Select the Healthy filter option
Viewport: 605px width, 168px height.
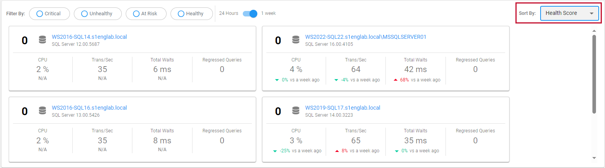coord(191,14)
